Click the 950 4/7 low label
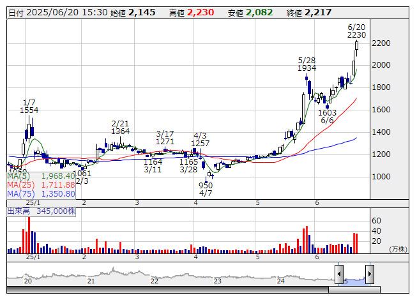The height and width of the screenshot is (300, 417). pos(206,189)
